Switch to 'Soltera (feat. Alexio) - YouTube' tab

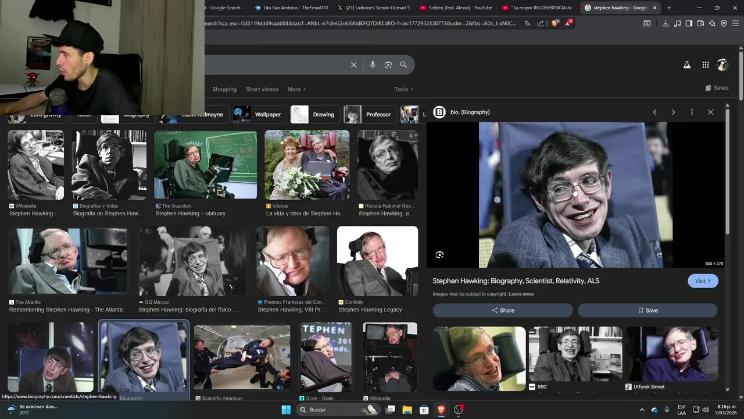pyautogui.click(x=455, y=8)
